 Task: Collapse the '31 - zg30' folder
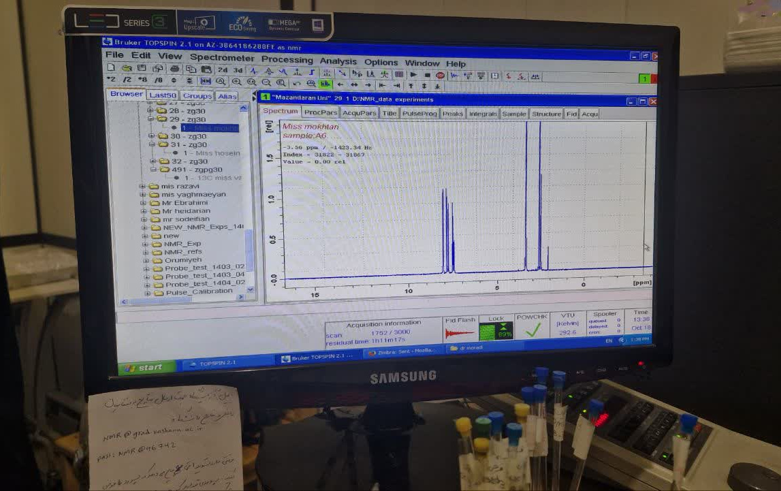point(152,144)
